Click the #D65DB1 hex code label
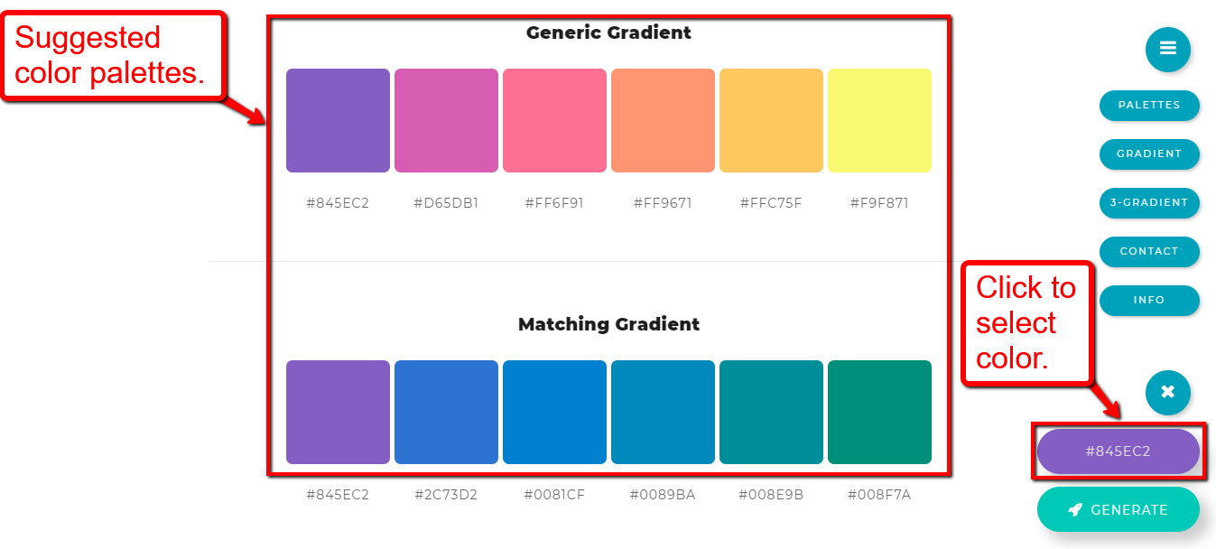The image size is (1216, 549). [x=446, y=202]
